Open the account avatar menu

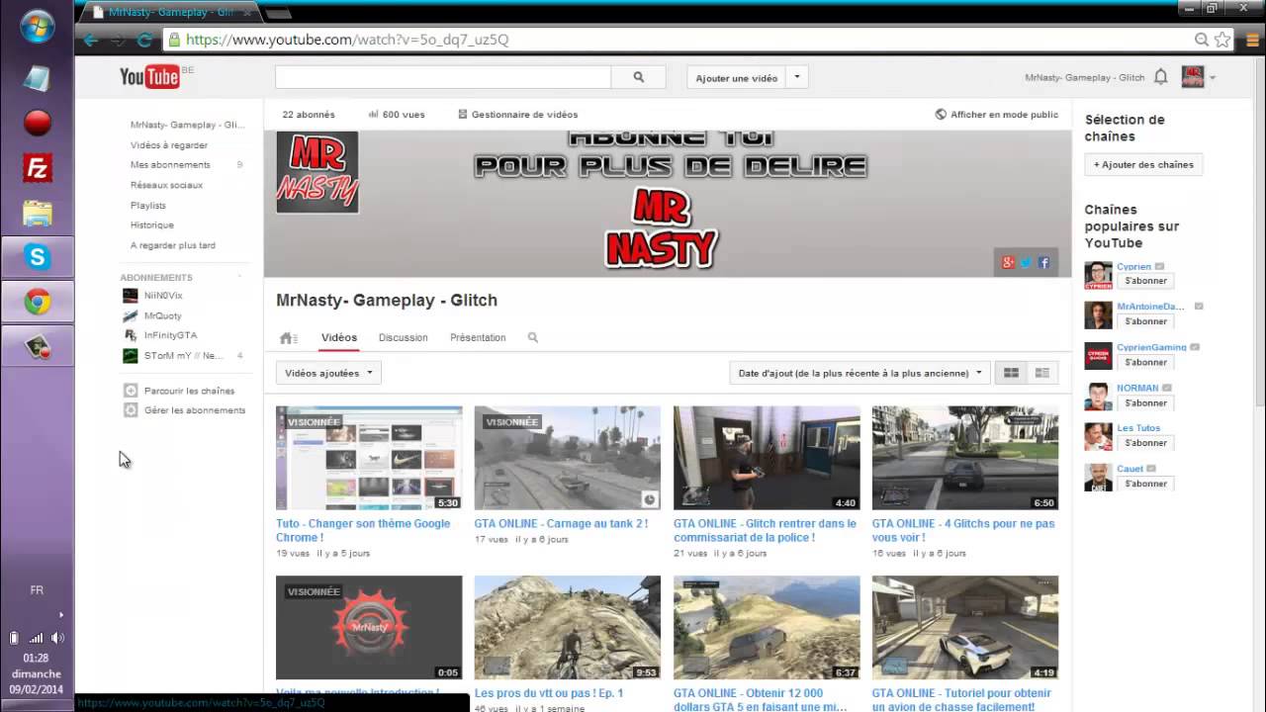(1193, 77)
